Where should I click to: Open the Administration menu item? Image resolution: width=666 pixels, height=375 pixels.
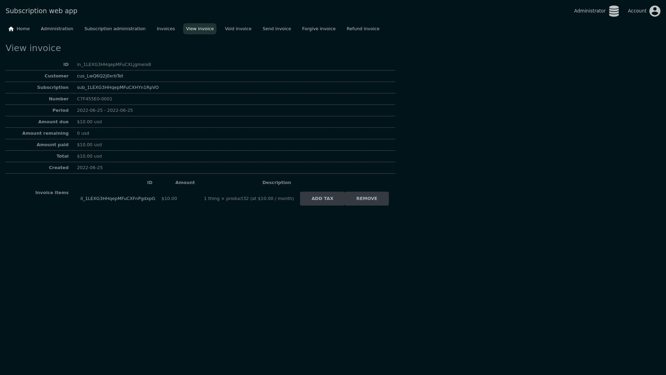point(57,29)
